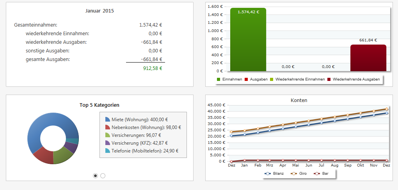
Task: Click the '1.600 €' bar chart axis label
Action: point(215,7)
